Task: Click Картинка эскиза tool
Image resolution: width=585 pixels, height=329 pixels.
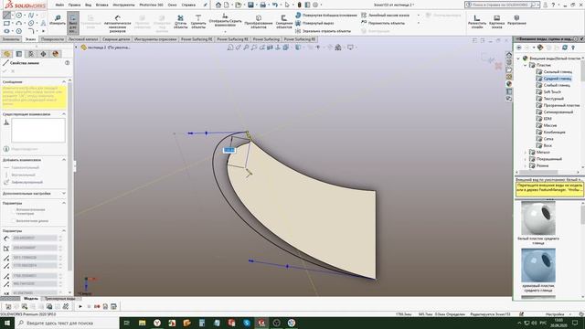Action: (496, 22)
